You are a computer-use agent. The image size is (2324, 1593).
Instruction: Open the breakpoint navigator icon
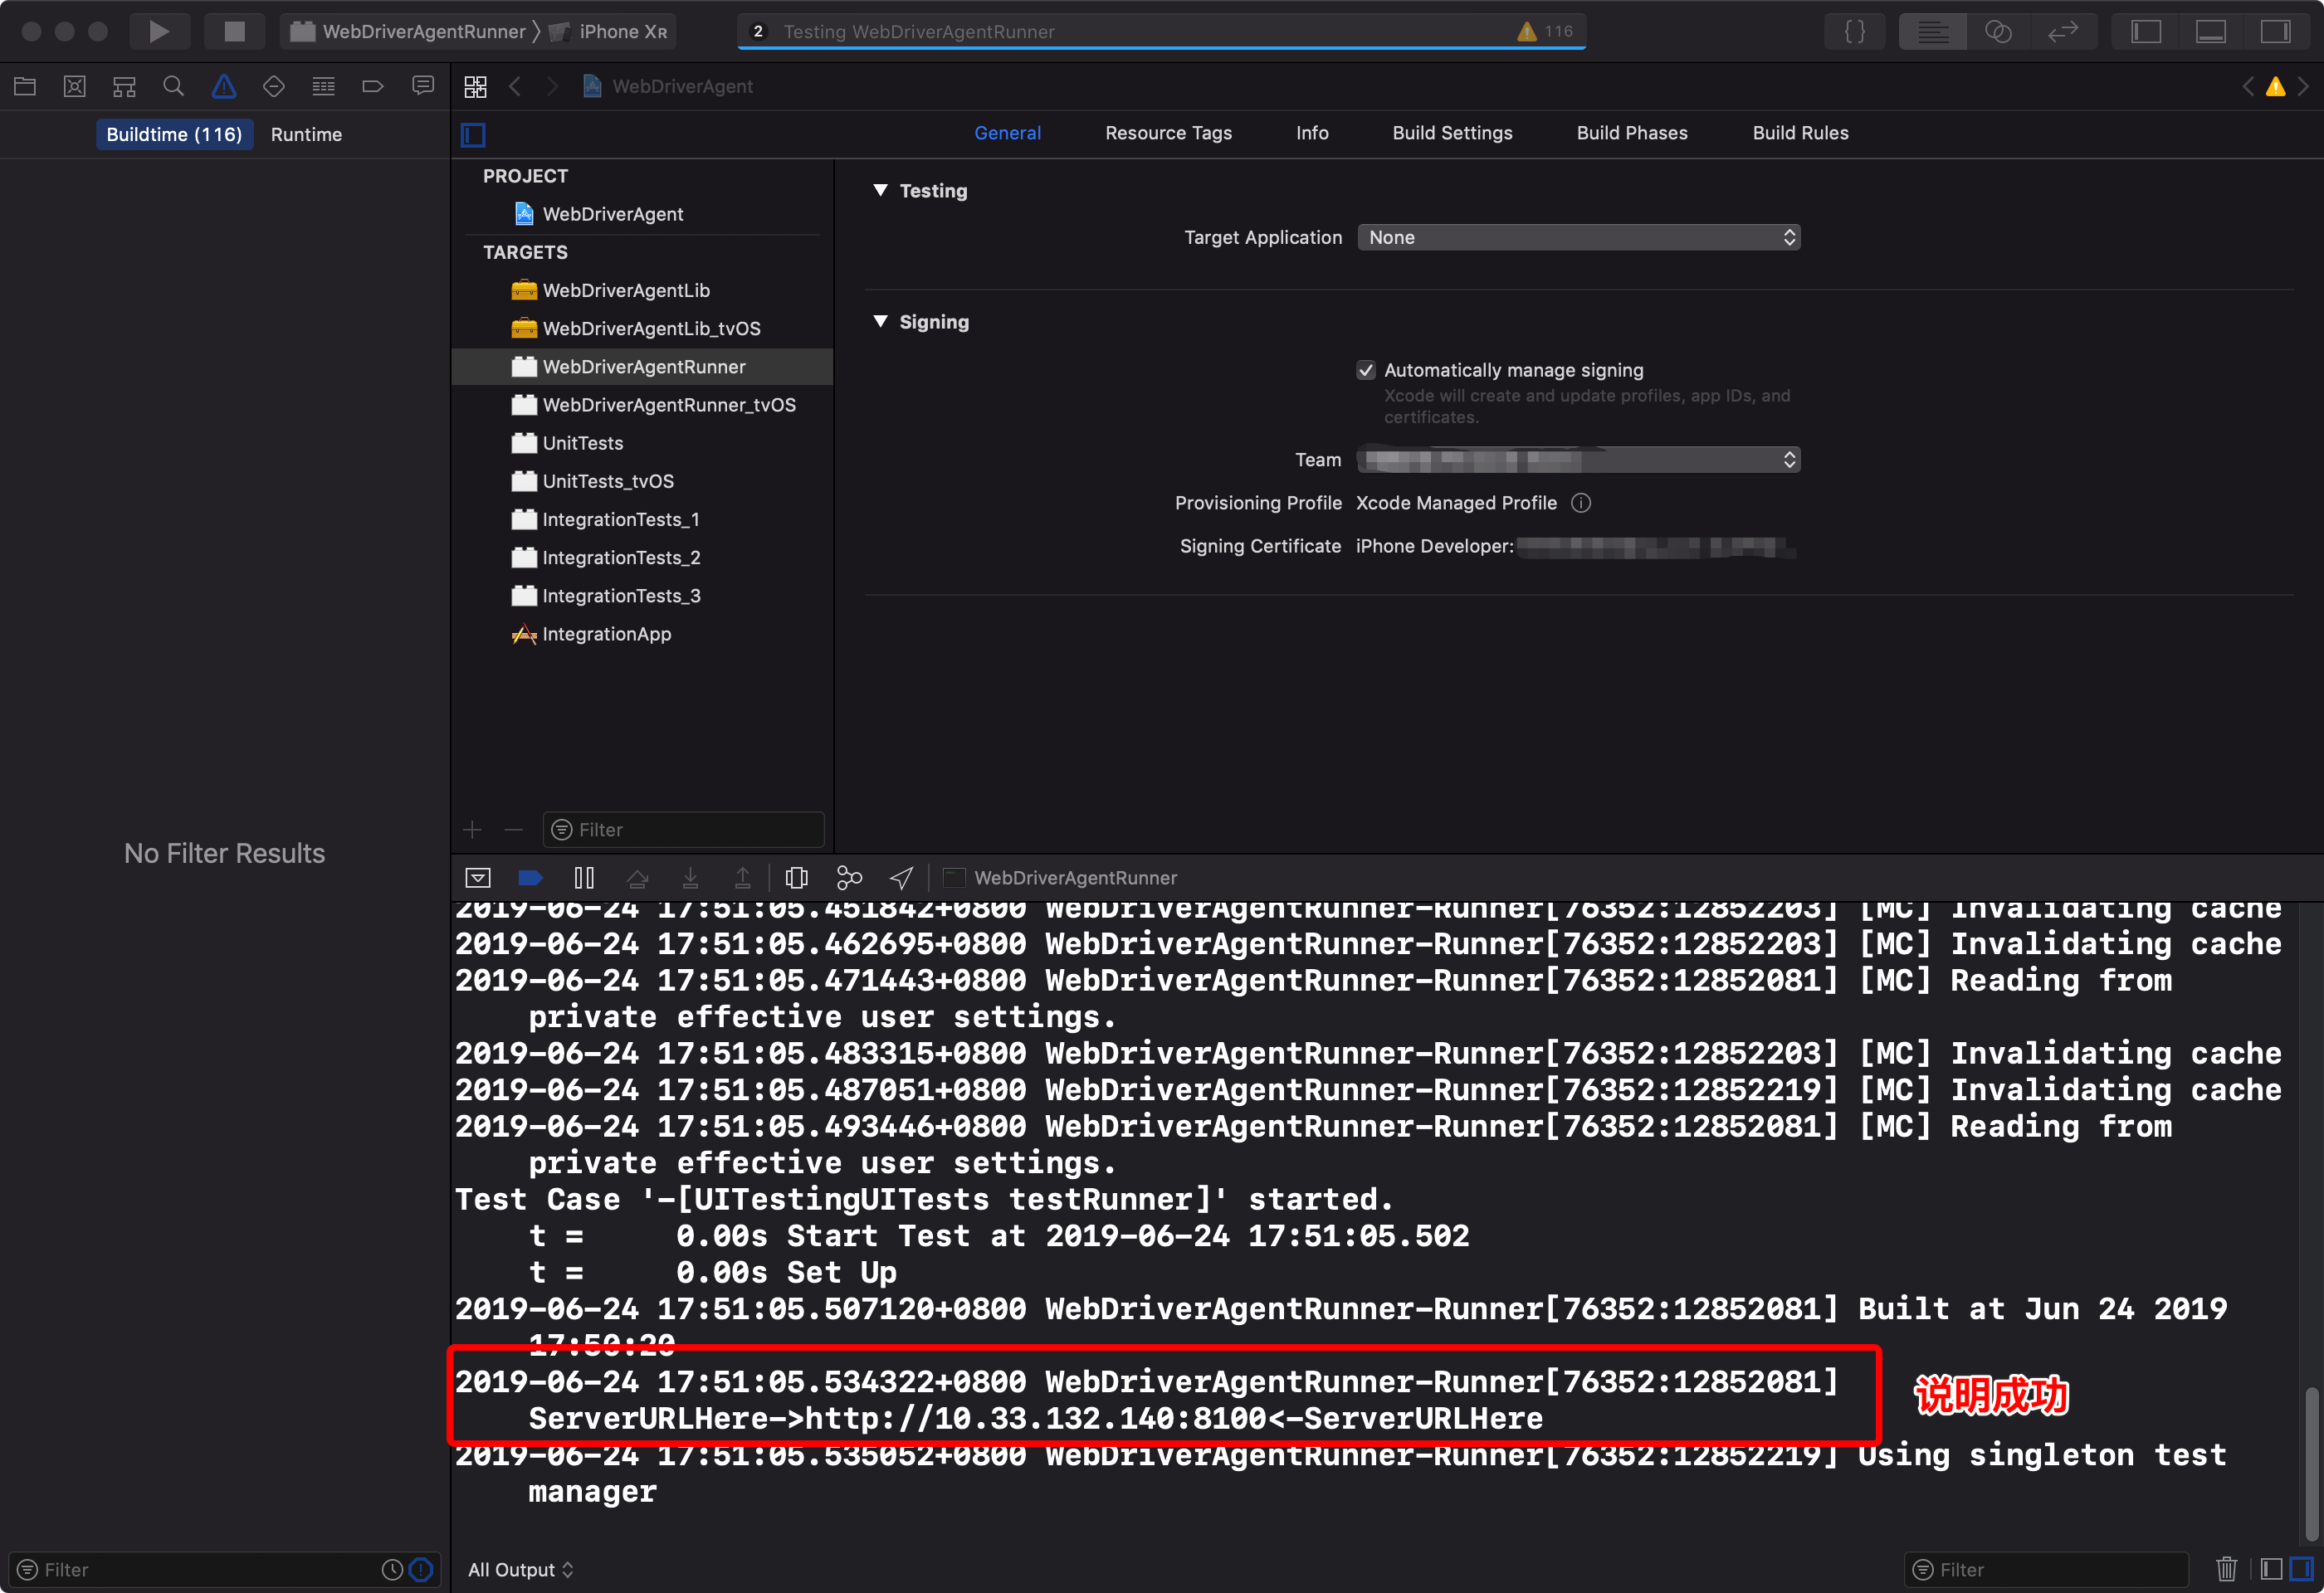(373, 87)
